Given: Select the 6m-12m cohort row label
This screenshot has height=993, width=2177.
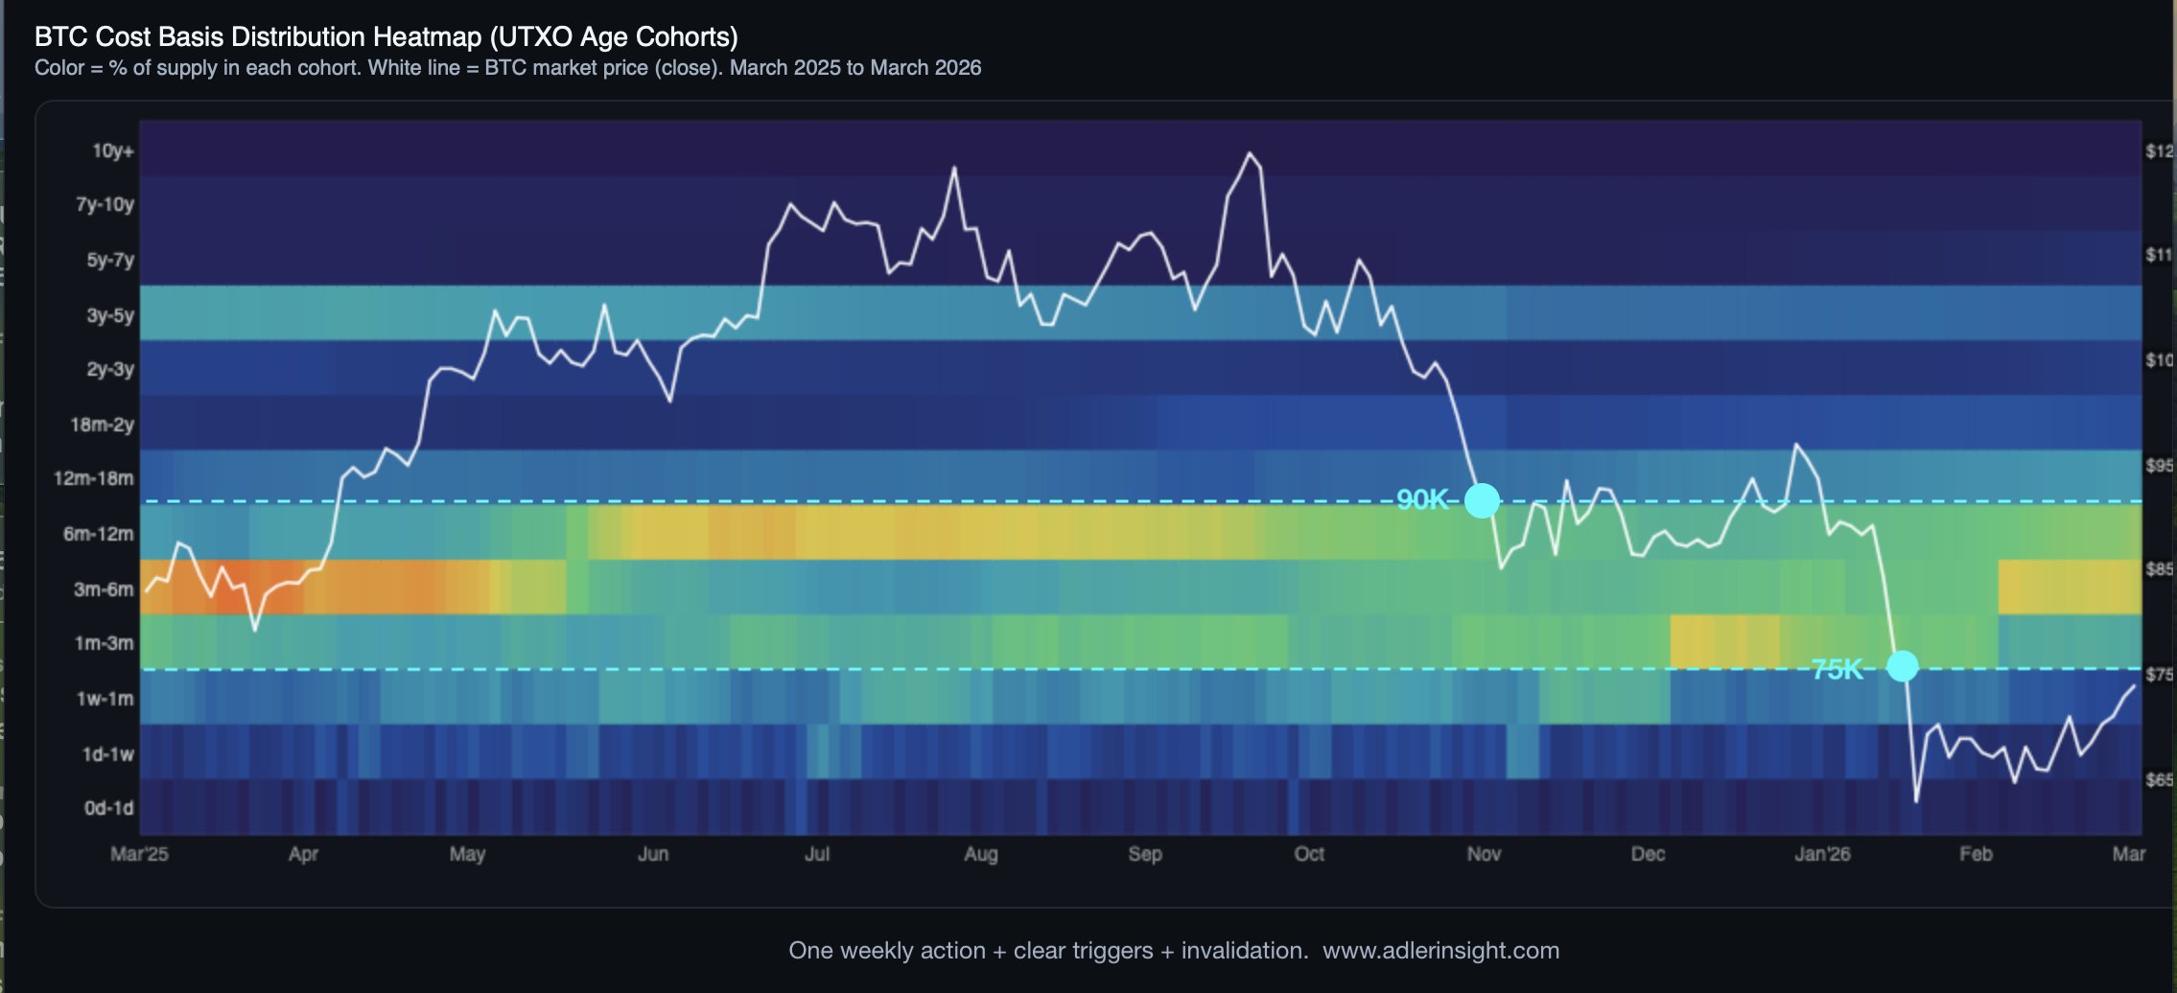Looking at the screenshot, I should (99, 534).
